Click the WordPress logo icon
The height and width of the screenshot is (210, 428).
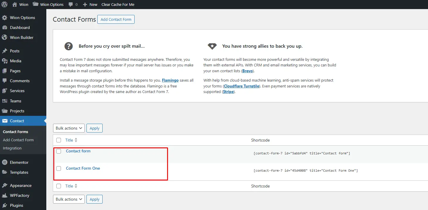4,4
